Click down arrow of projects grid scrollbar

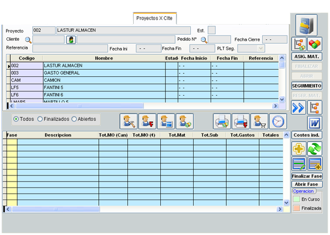[282, 99]
